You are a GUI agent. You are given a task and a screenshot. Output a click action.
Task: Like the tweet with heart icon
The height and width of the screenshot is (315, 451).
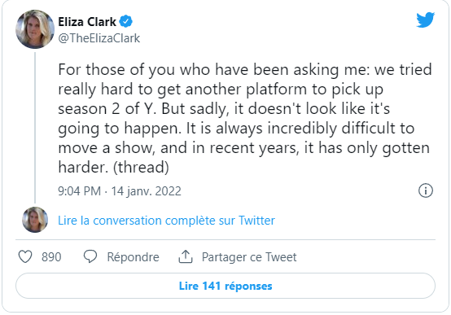pos(25,256)
